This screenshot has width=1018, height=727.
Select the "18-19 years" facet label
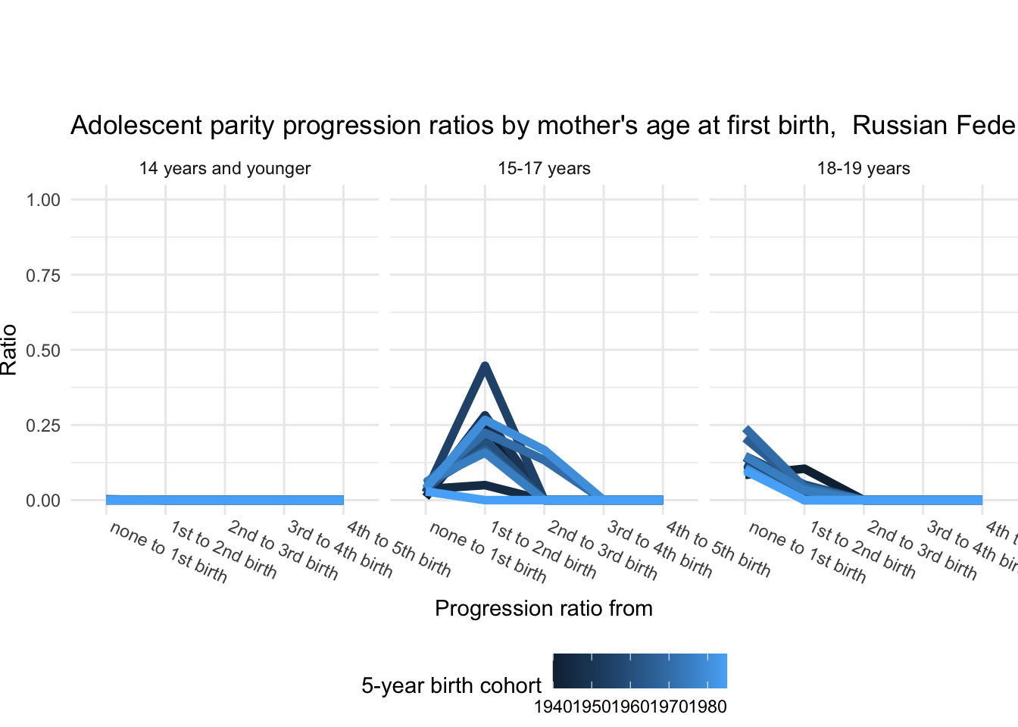pyautogui.click(x=863, y=168)
